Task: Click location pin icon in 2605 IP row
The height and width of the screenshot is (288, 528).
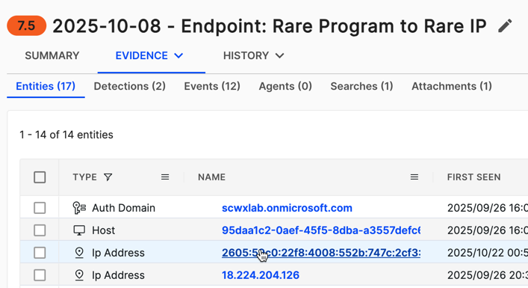Action: (79, 253)
